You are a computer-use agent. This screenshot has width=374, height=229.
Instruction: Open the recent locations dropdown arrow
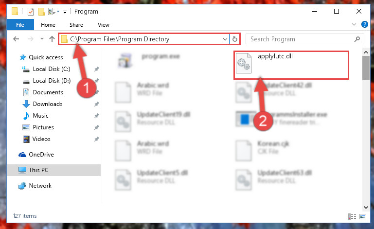pos(42,38)
